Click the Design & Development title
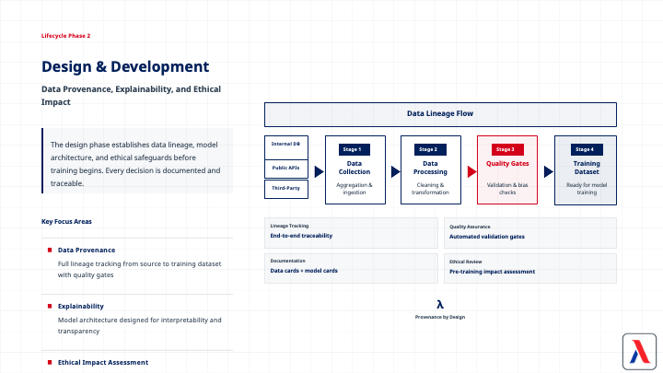 (125, 66)
